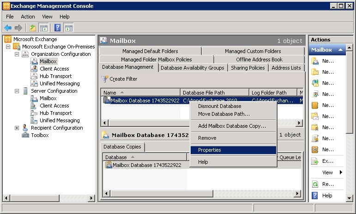Image resolution: width=356 pixels, height=214 pixels.
Task: Click the Server Configuration server icon
Action: [25, 91]
